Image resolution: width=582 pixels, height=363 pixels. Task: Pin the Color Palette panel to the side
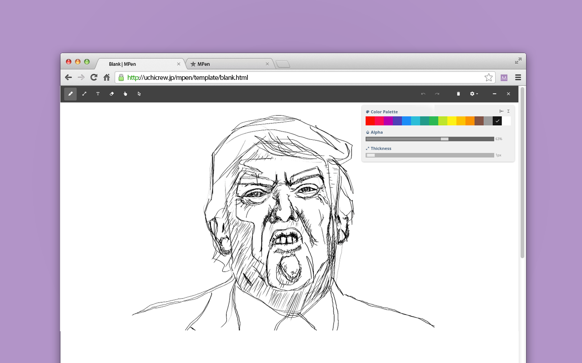502,111
